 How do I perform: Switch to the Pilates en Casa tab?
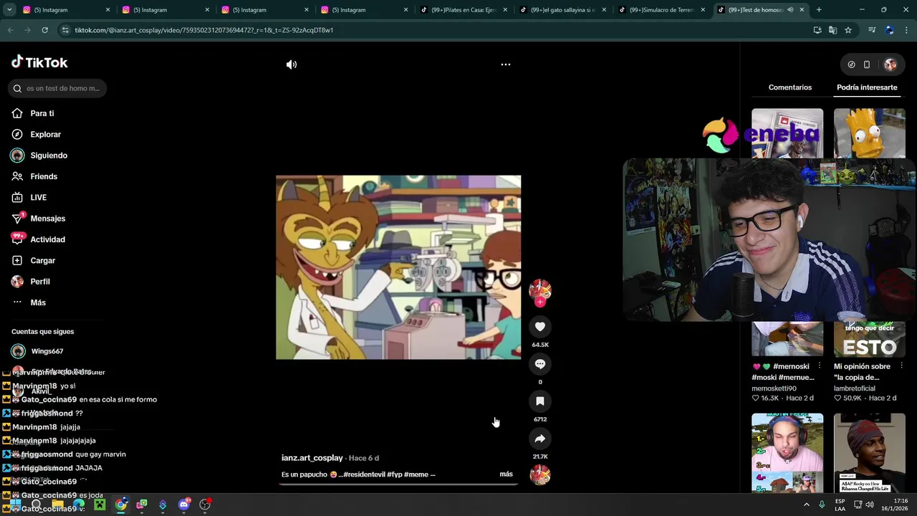(x=464, y=10)
